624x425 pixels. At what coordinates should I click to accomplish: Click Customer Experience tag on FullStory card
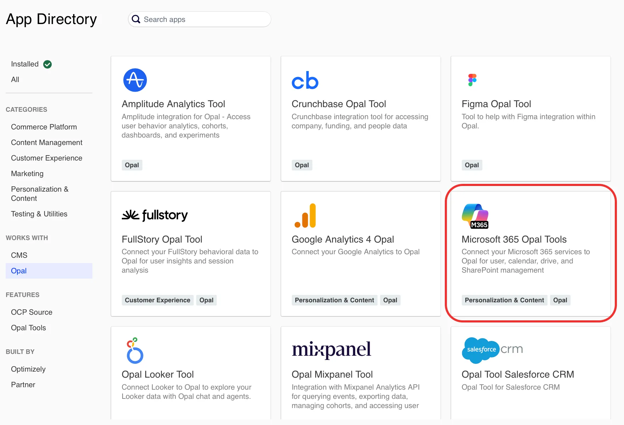click(x=158, y=300)
